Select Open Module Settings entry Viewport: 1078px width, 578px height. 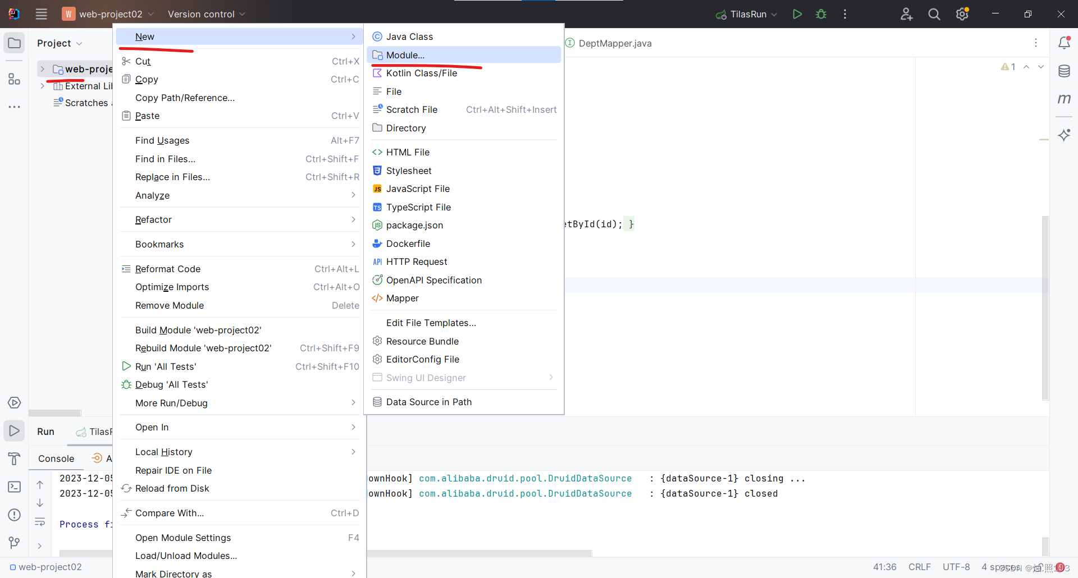240,538
